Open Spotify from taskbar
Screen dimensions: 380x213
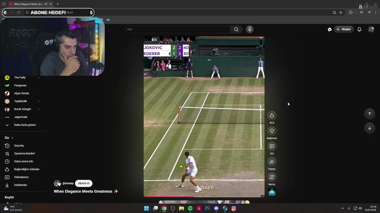coord(190,208)
